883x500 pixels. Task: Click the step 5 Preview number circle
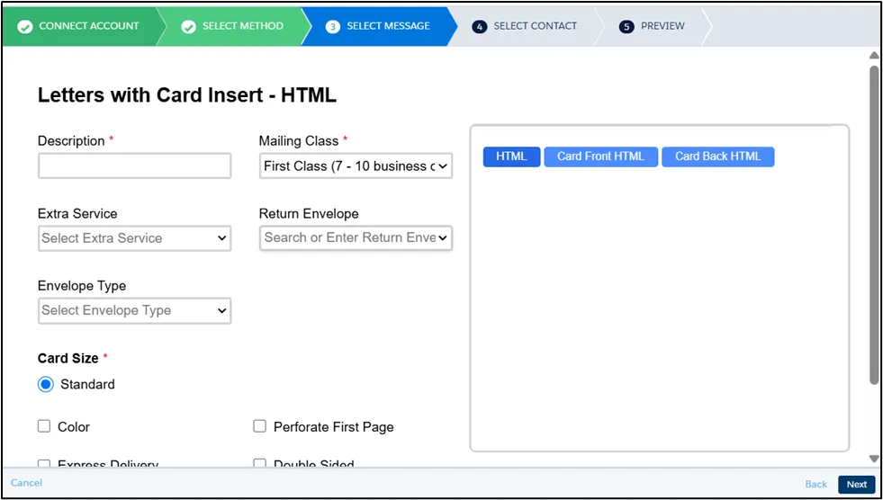(x=626, y=27)
